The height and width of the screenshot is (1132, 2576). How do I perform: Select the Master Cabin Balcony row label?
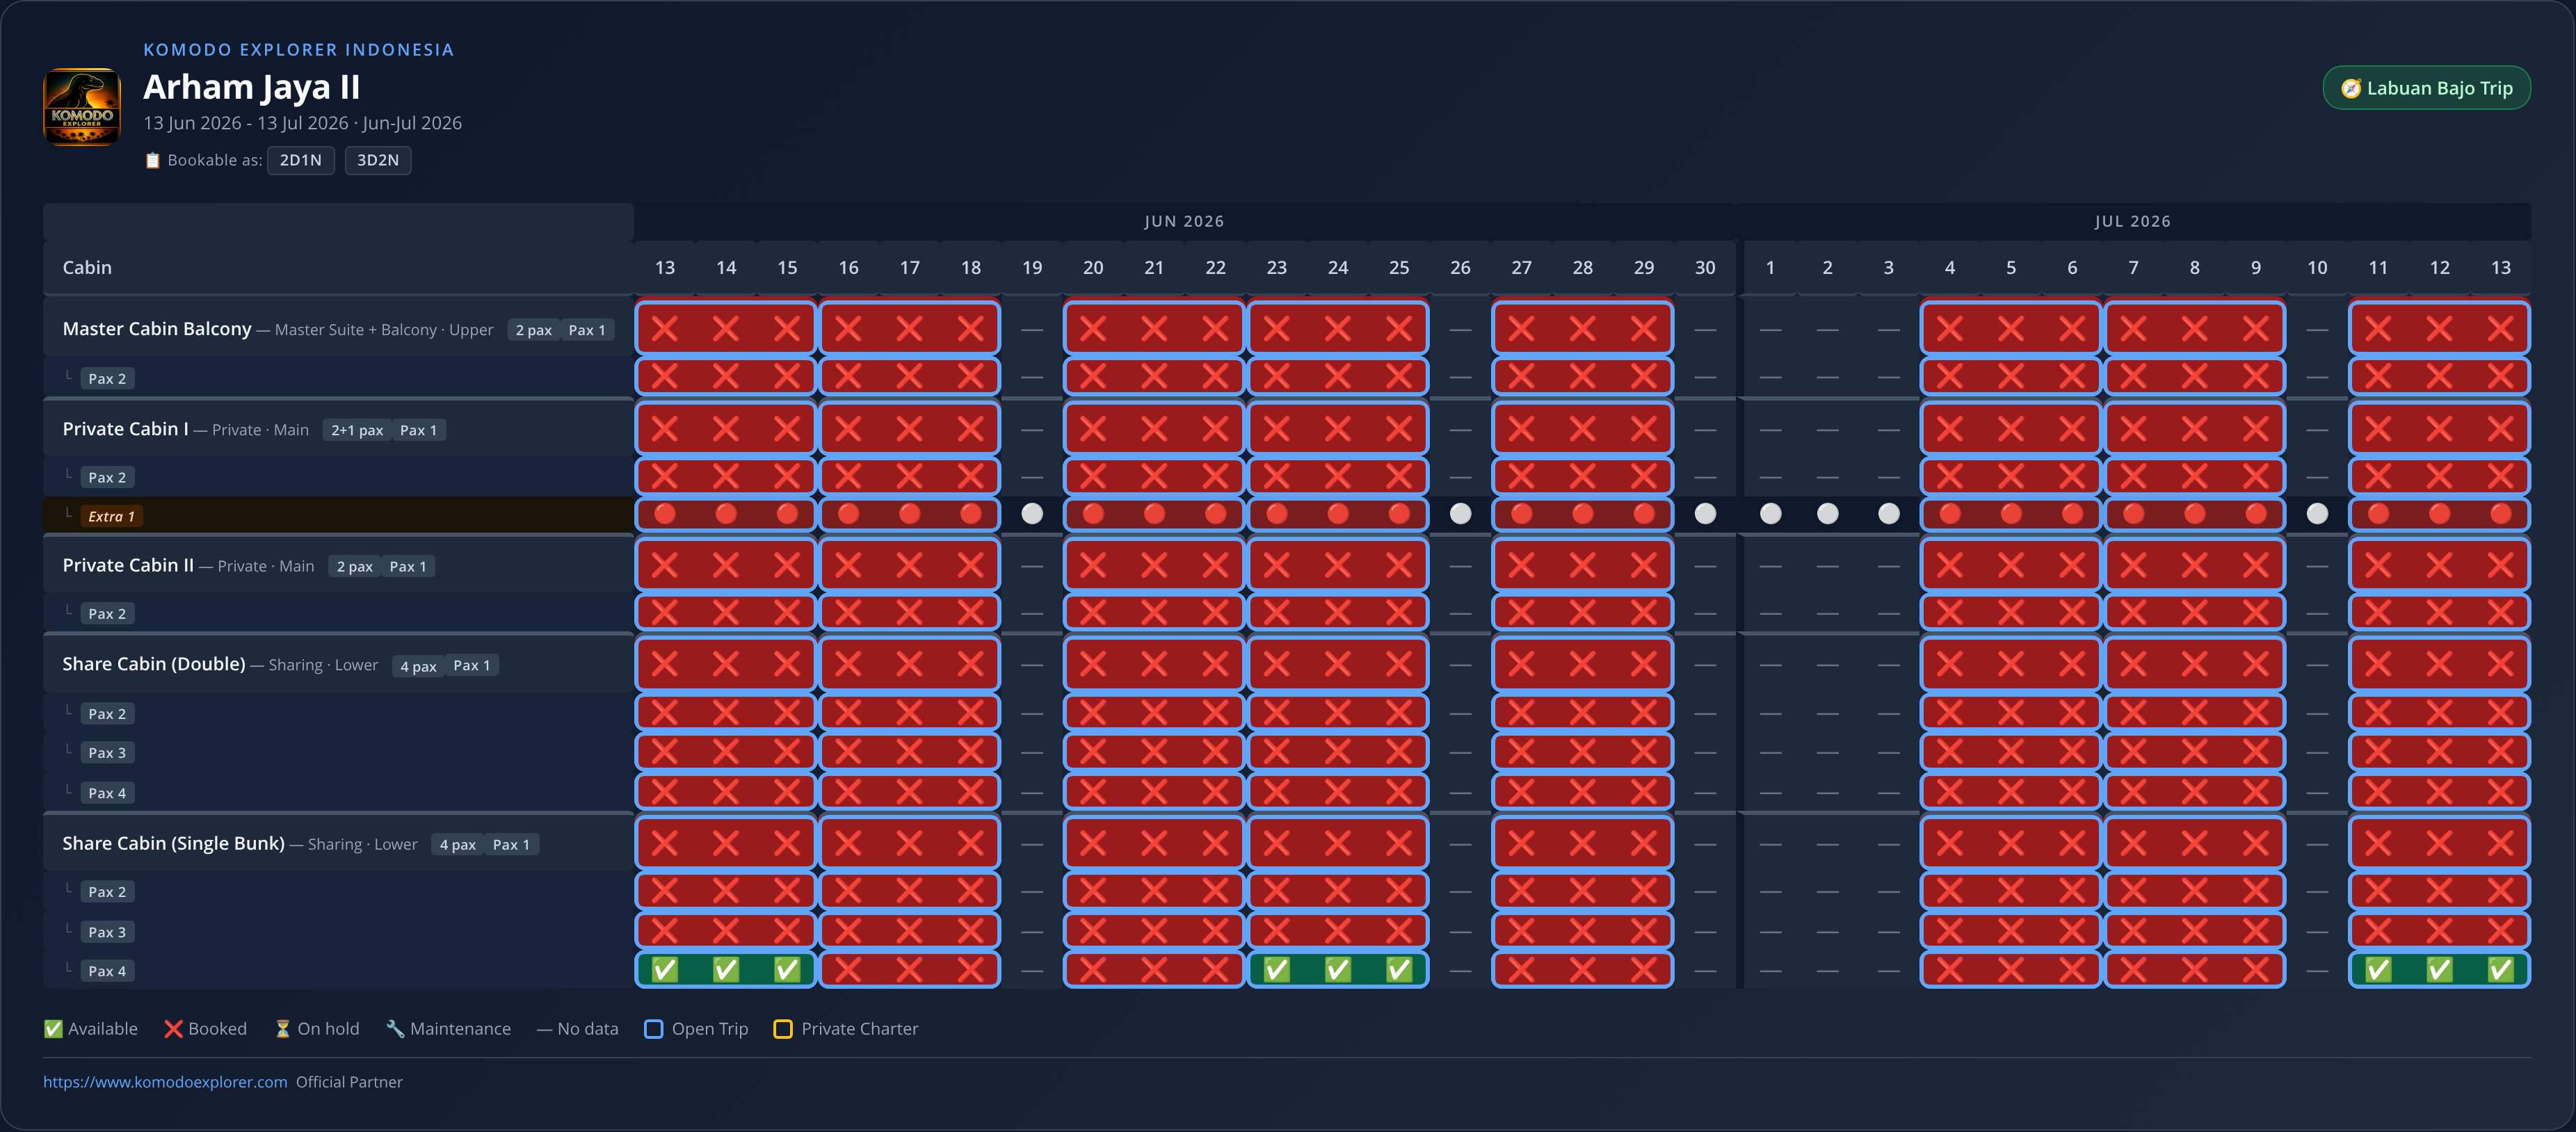coord(157,329)
